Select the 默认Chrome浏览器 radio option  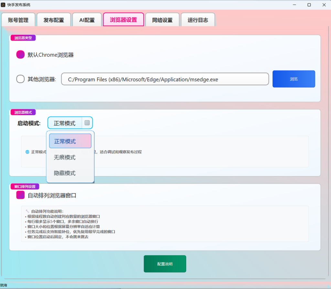tap(20, 55)
